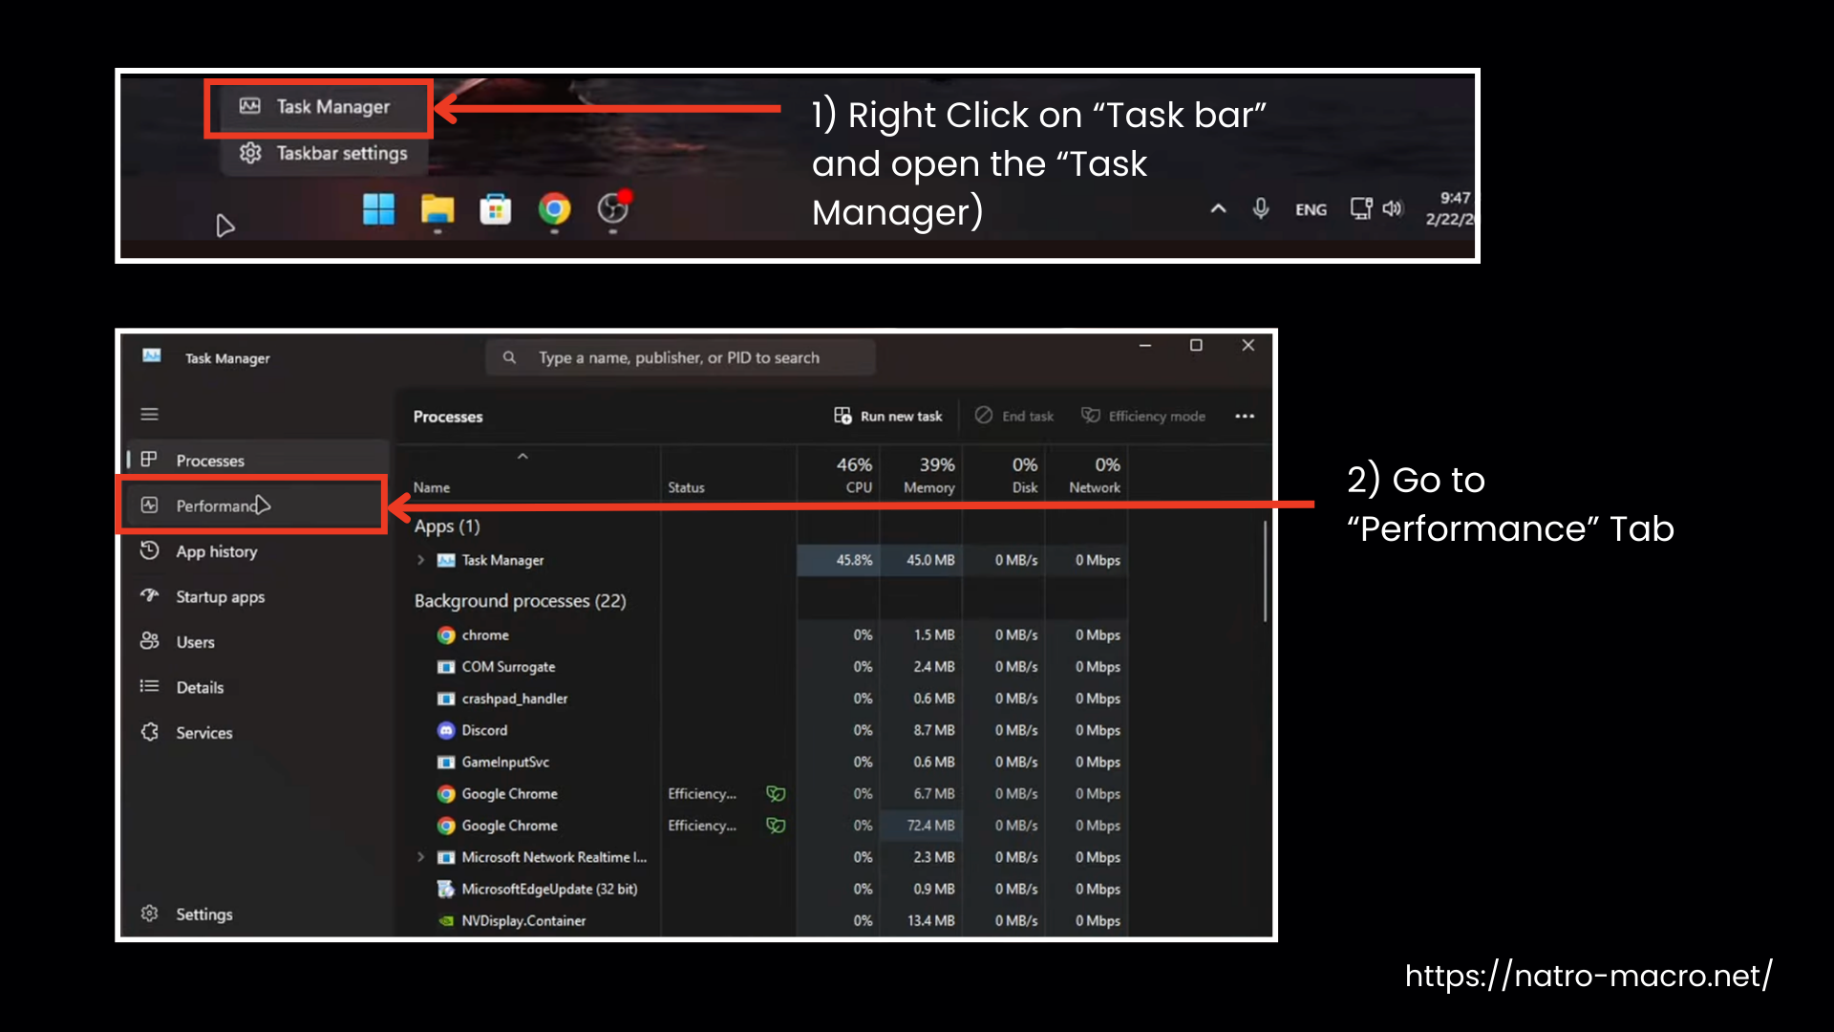Open the three-dots more options icon

pyautogui.click(x=1245, y=416)
